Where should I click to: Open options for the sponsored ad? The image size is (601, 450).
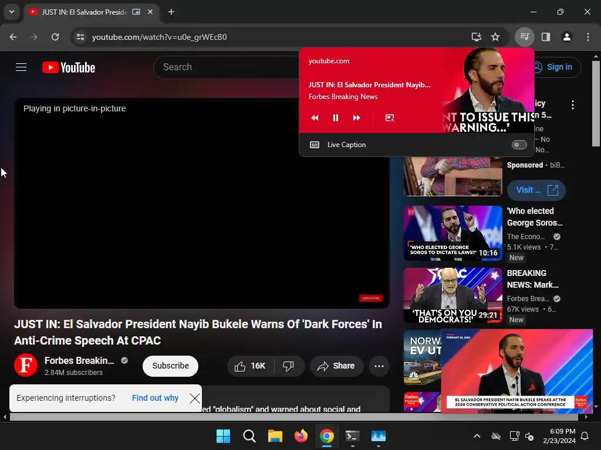click(573, 105)
